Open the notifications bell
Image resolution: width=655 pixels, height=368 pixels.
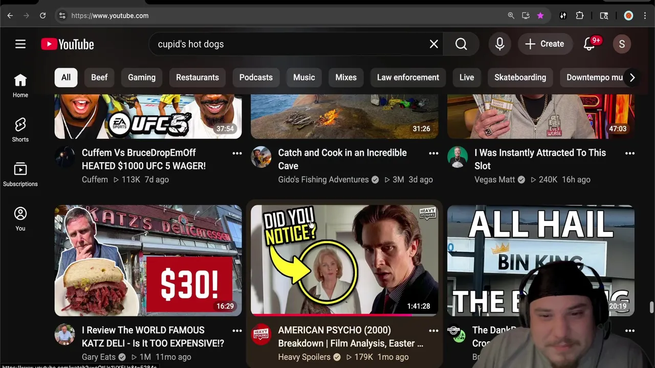click(589, 44)
